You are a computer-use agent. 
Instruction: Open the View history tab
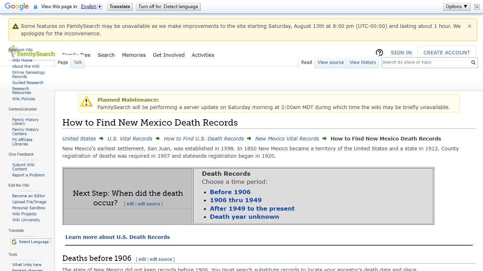tap(363, 62)
